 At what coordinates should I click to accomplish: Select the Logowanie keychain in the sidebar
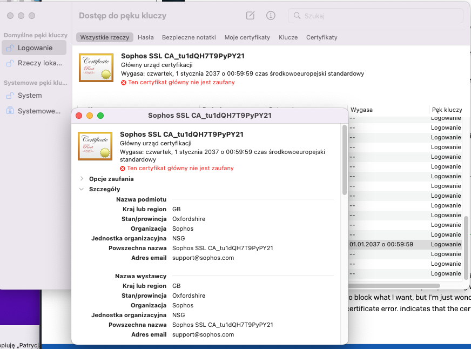point(34,48)
